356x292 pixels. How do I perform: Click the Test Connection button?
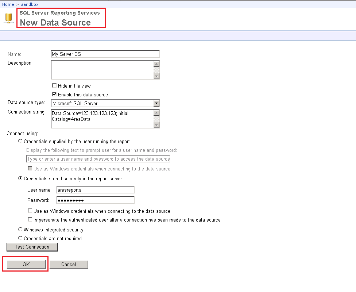tap(32, 247)
